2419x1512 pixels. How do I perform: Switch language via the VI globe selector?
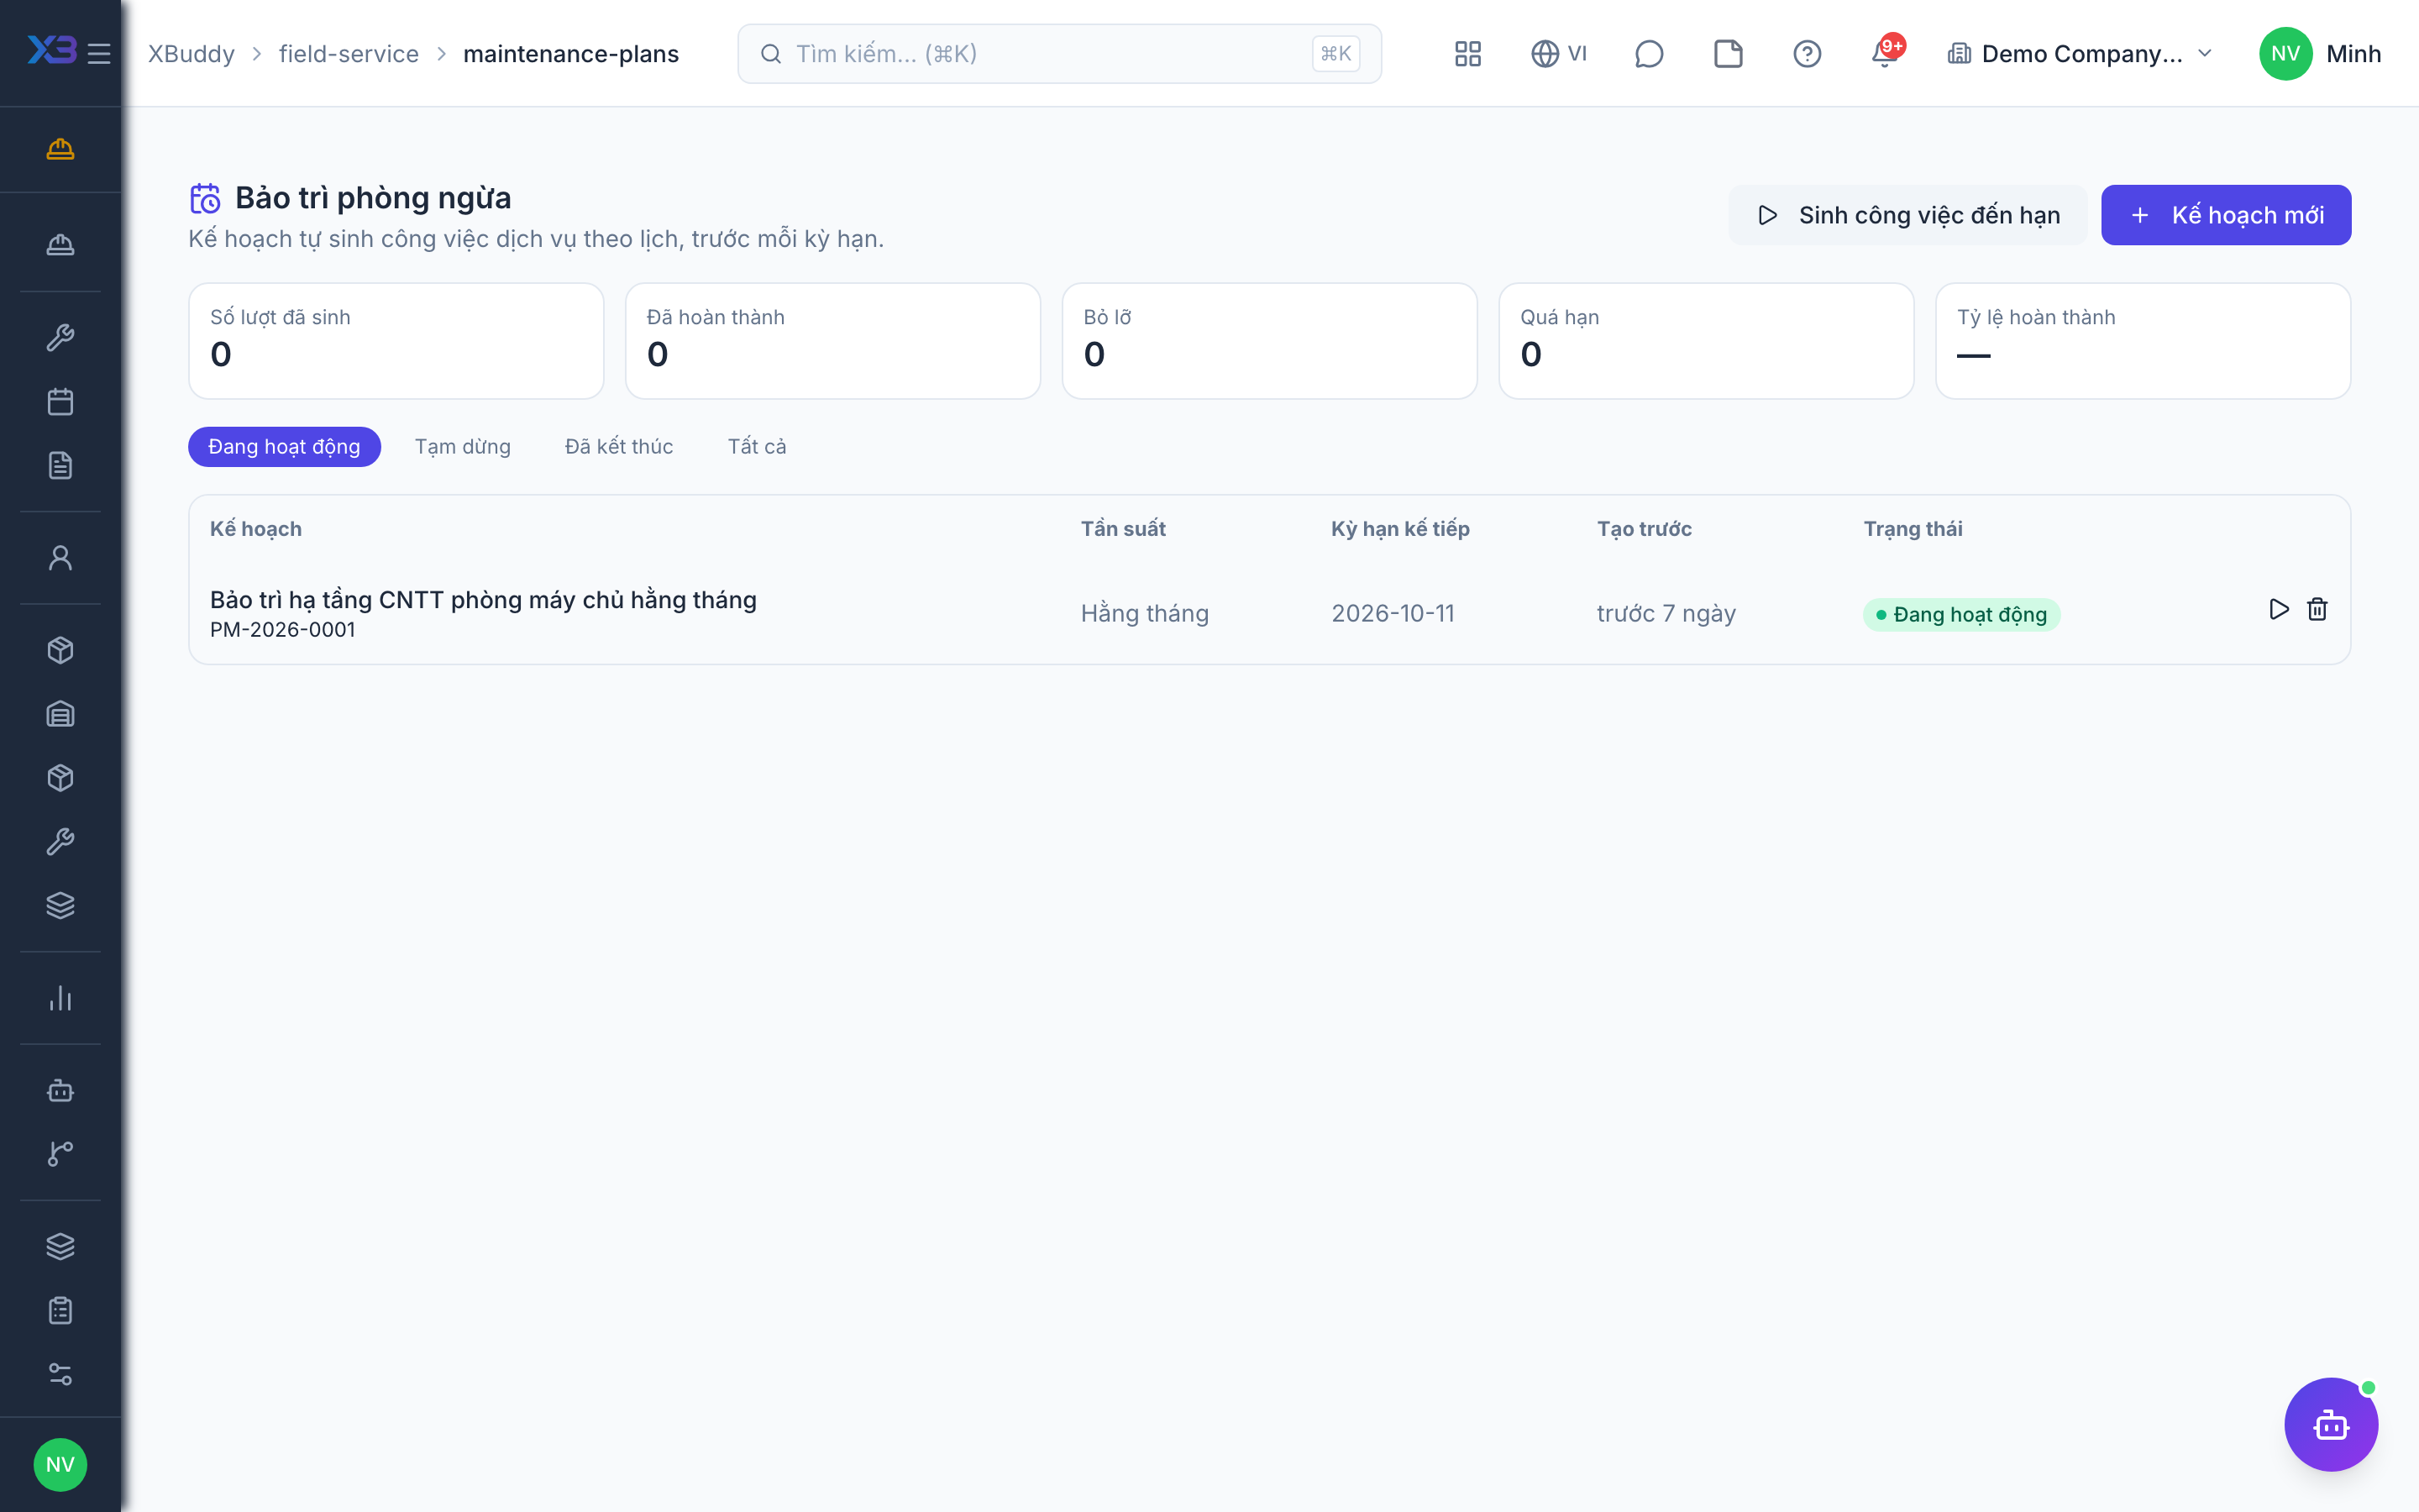point(1560,53)
